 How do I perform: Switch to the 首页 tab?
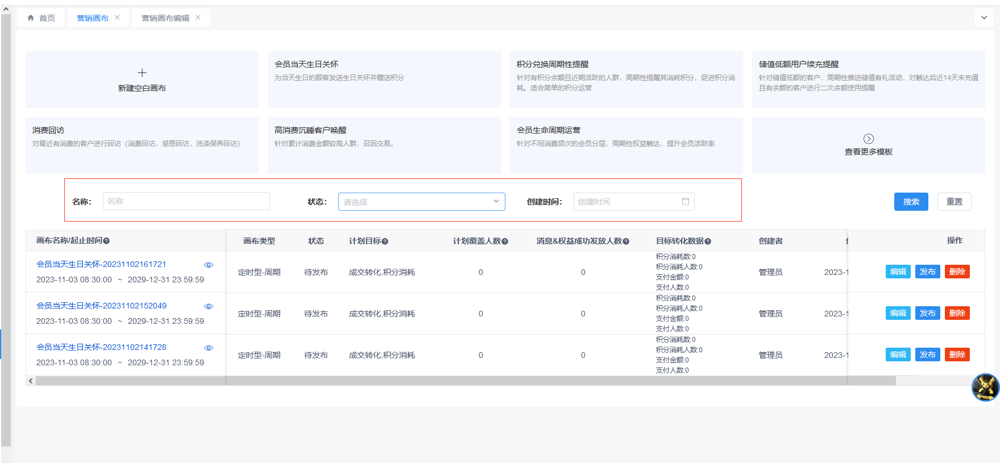[42, 18]
